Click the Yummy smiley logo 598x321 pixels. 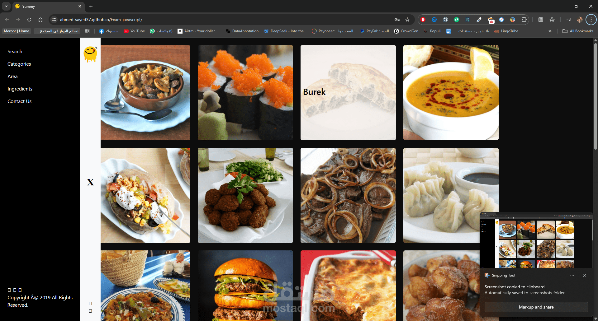pos(90,54)
